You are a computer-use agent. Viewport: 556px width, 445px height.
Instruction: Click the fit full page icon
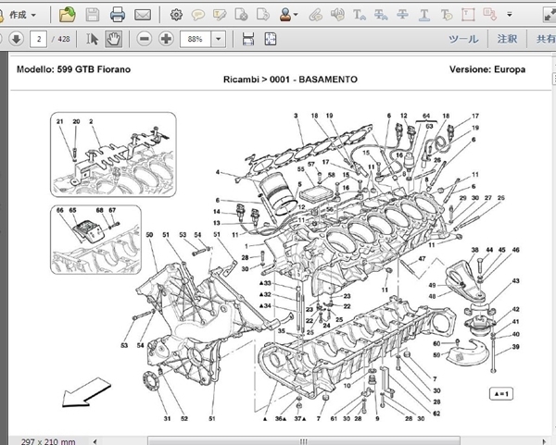click(271, 39)
